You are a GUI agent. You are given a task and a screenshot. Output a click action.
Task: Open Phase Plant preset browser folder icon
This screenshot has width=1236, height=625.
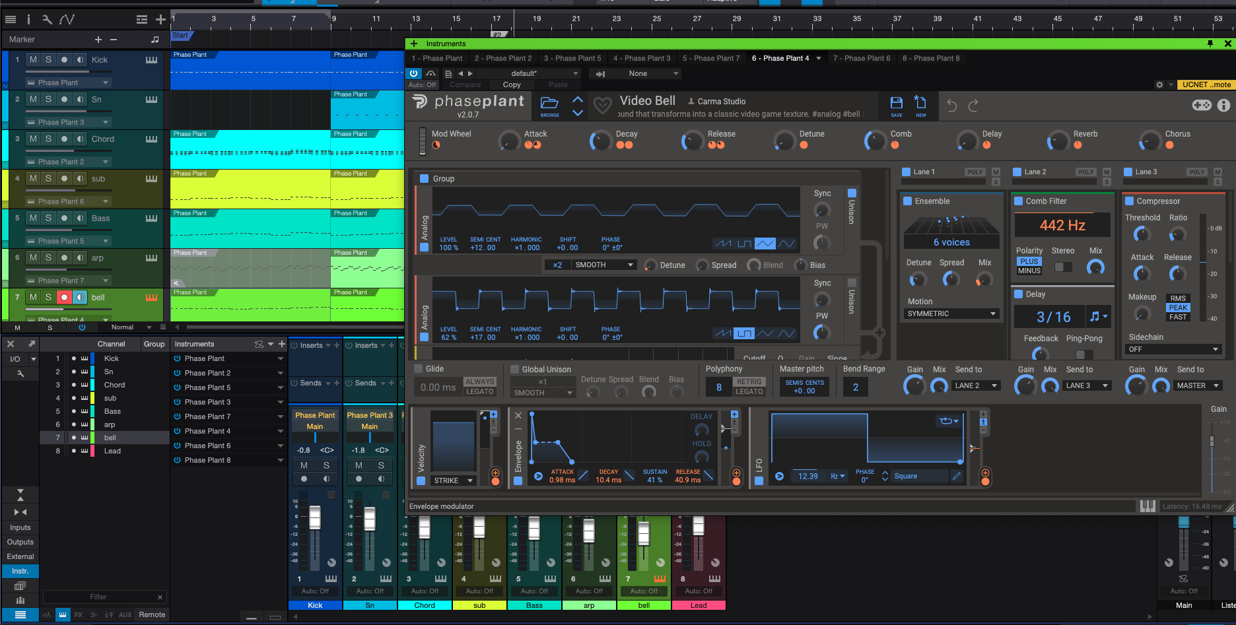pyautogui.click(x=549, y=104)
